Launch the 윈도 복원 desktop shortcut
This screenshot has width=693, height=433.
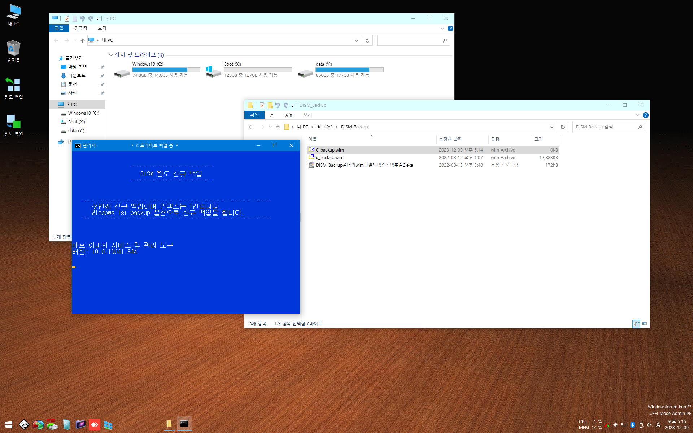pos(14,125)
